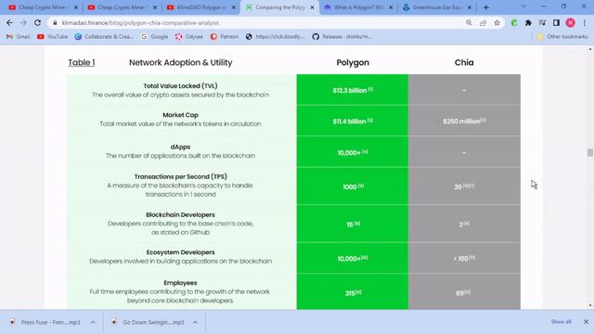Close the downloads bar
The width and height of the screenshot is (594, 334).
(x=586, y=322)
